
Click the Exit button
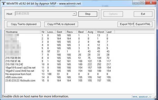[143, 14]
